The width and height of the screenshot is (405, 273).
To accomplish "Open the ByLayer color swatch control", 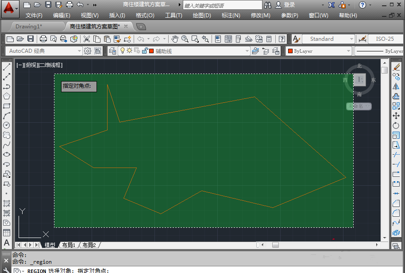I will click(319, 51).
